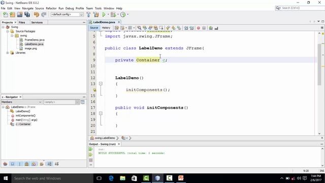Clean and build project via broom icon
The image size is (325, 183).
point(96,15)
